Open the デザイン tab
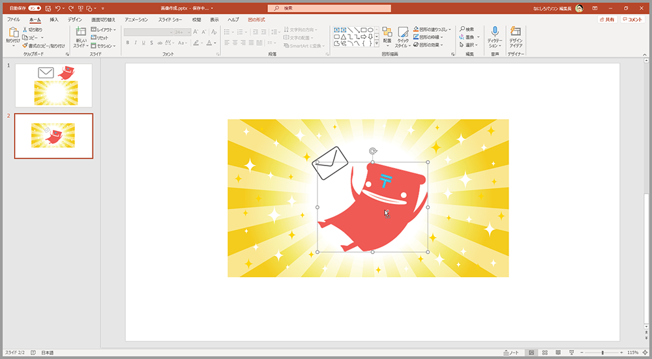This screenshot has width=652, height=359. [75, 20]
